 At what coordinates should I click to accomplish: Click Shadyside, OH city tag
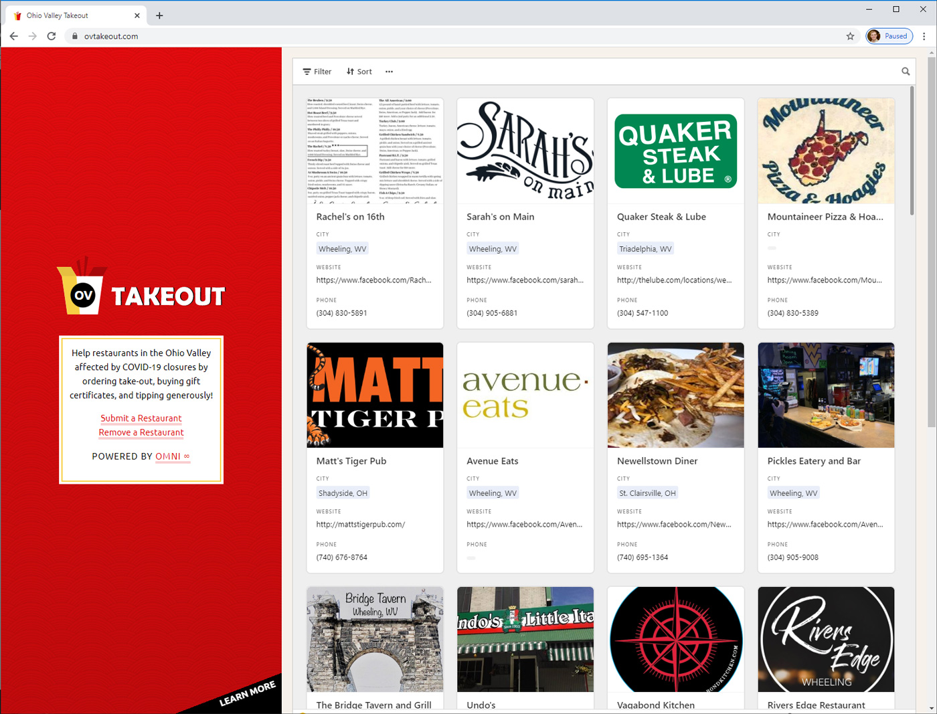343,493
